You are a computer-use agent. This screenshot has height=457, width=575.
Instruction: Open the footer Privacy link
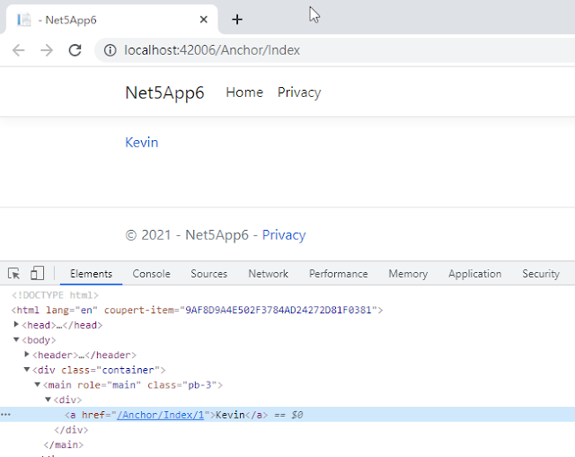coord(284,235)
